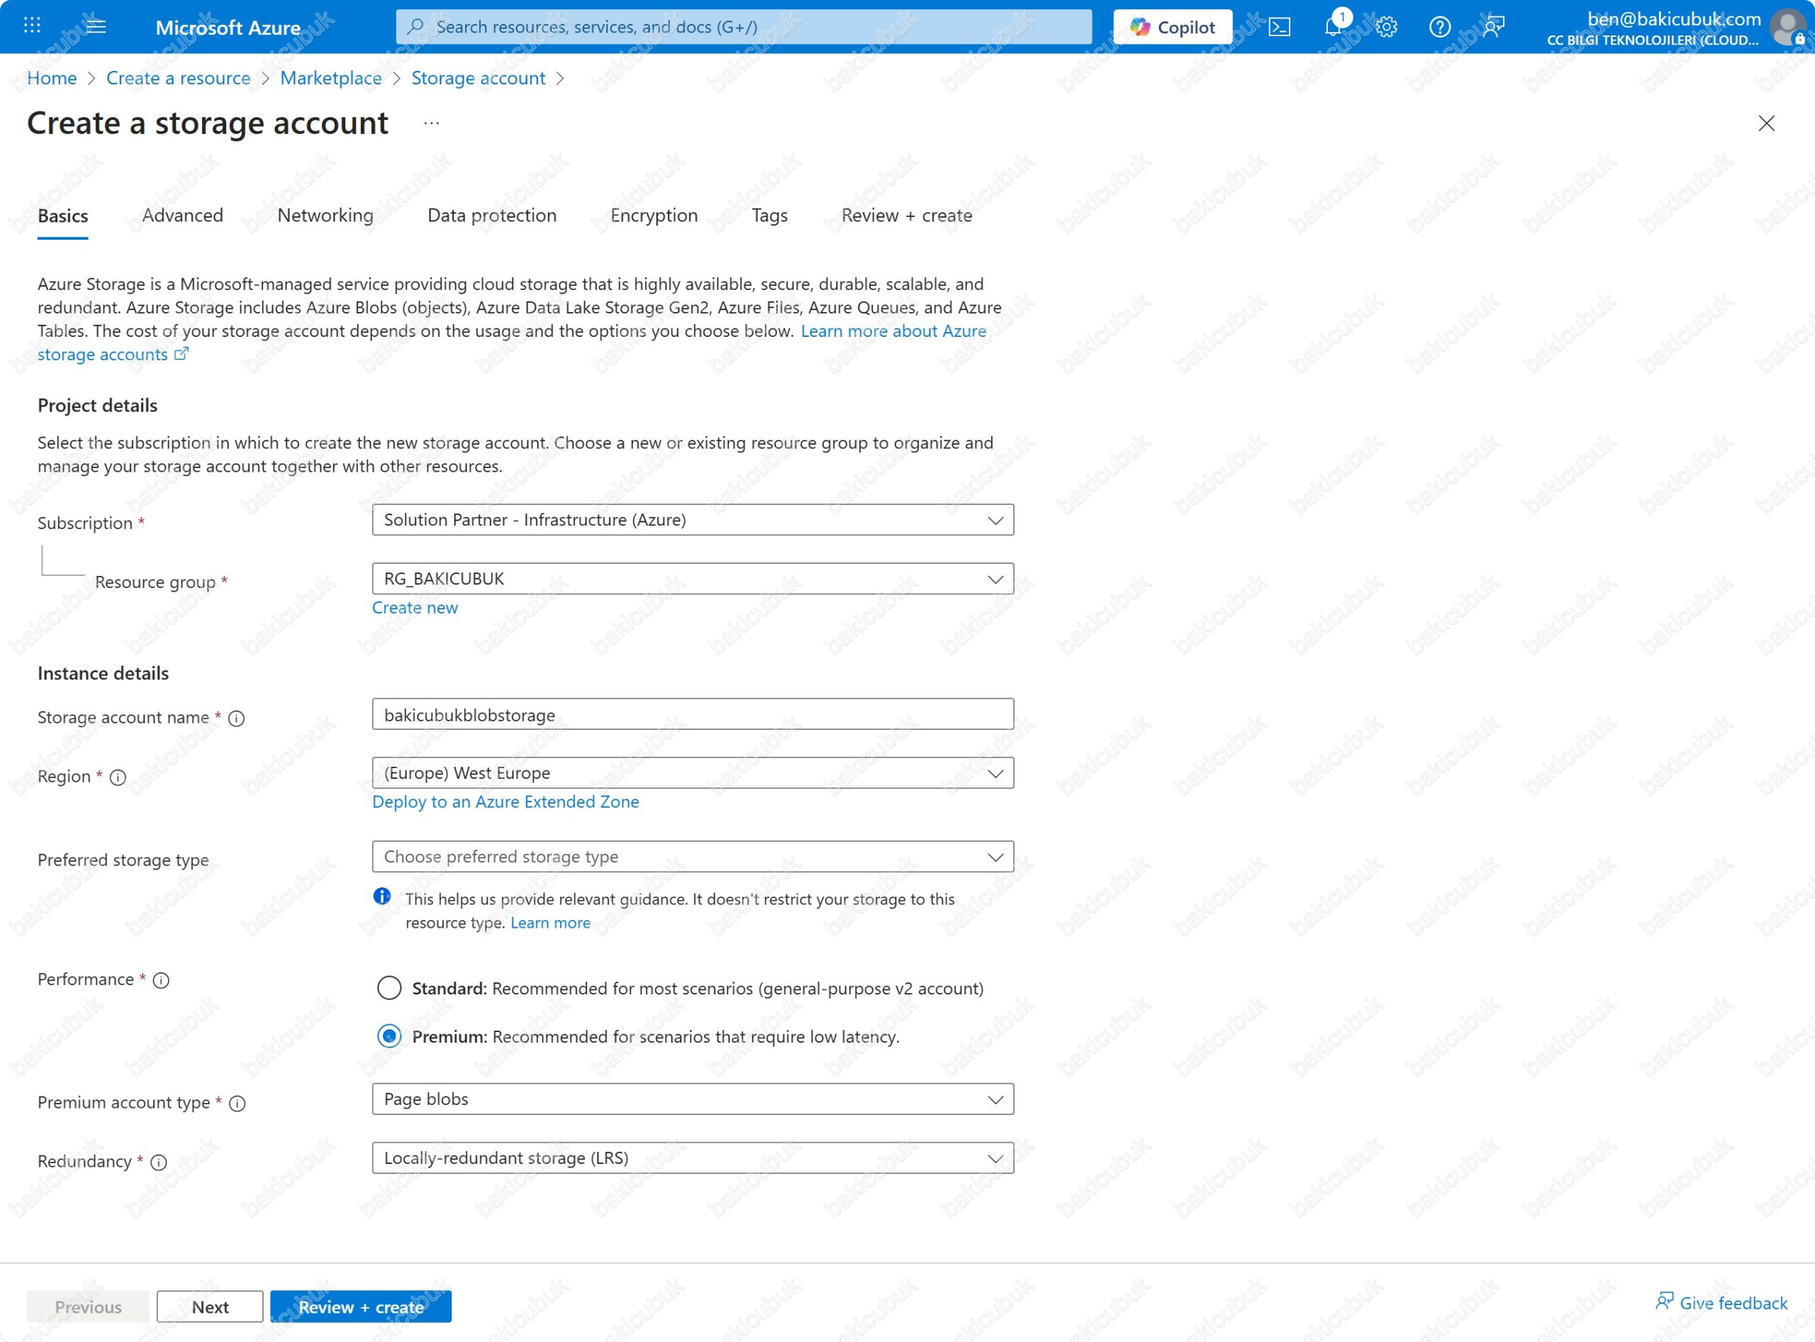Click the Copilot button

click(x=1172, y=27)
